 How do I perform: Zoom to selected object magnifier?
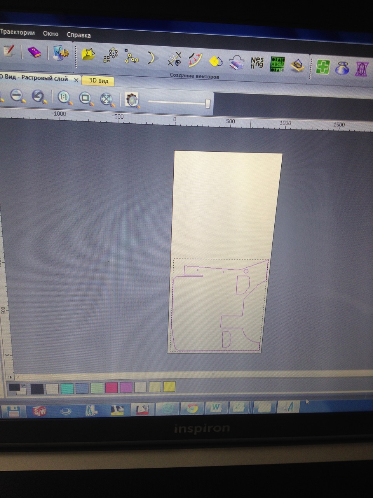tap(85, 98)
